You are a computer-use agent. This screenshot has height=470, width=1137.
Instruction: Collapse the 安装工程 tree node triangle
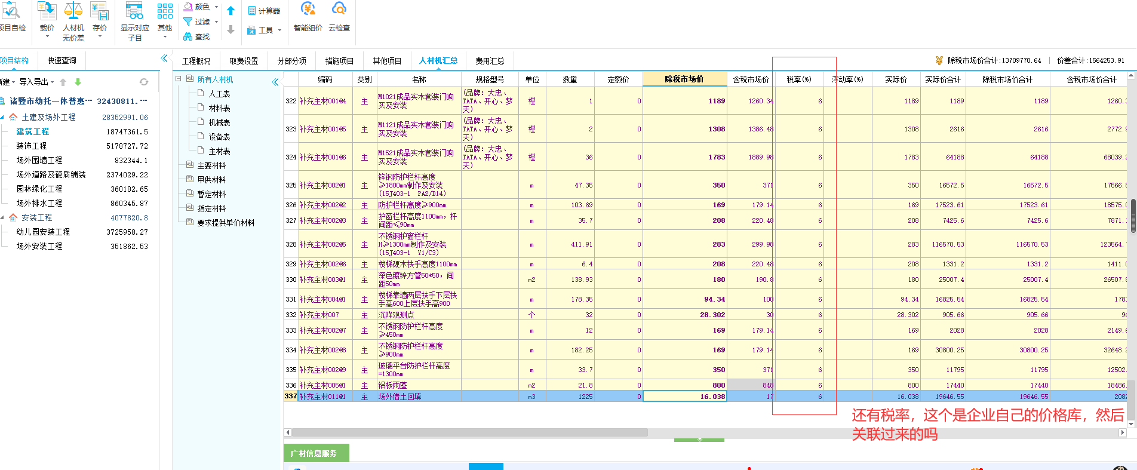coord(2,217)
